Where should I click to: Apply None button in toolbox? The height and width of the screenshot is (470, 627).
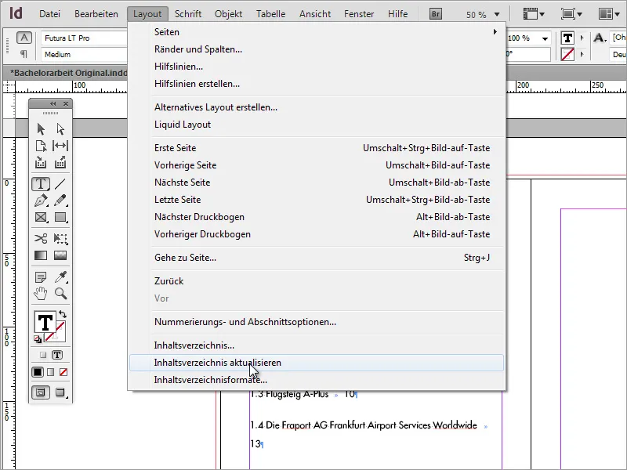[x=63, y=372]
